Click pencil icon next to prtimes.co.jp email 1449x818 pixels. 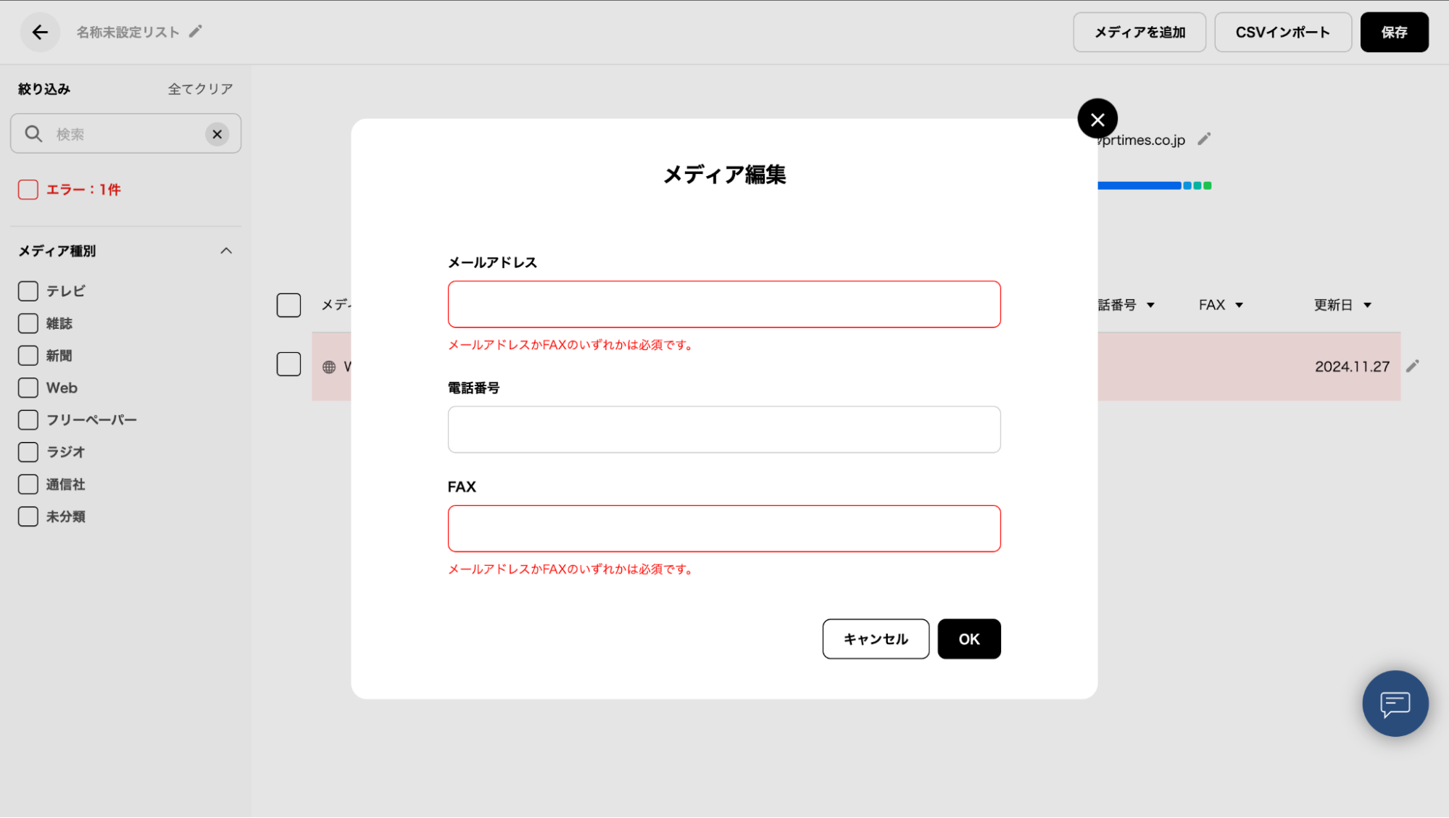(x=1204, y=139)
